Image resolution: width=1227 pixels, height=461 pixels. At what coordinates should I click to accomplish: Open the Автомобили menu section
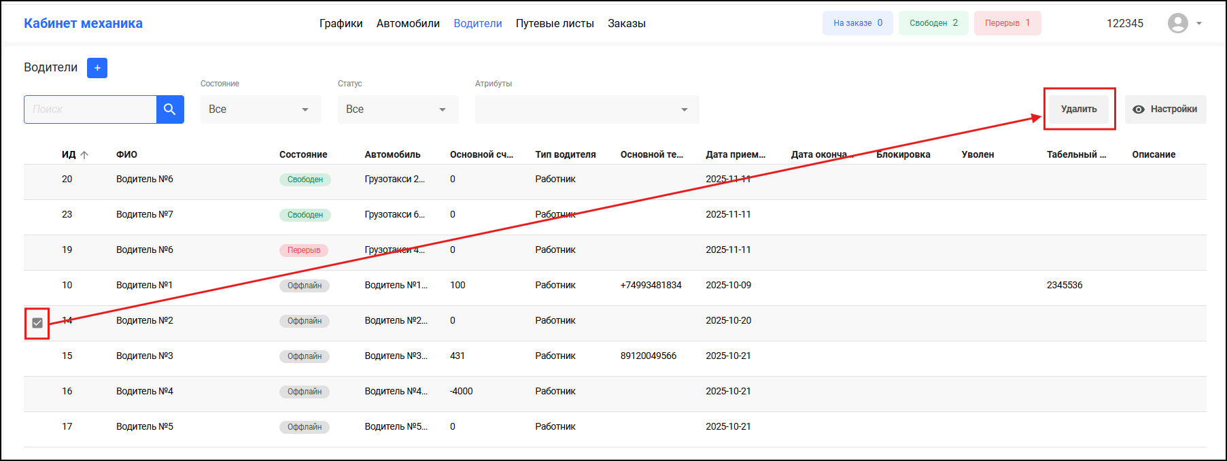pyautogui.click(x=408, y=23)
